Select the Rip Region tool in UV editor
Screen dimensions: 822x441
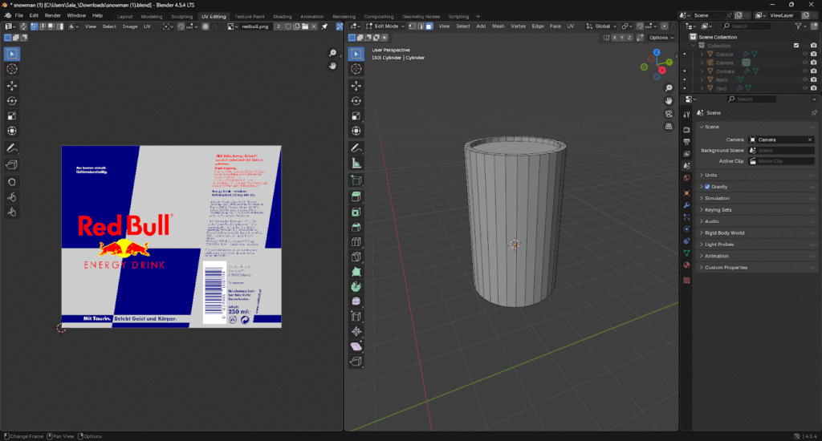click(x=12, y=165)
